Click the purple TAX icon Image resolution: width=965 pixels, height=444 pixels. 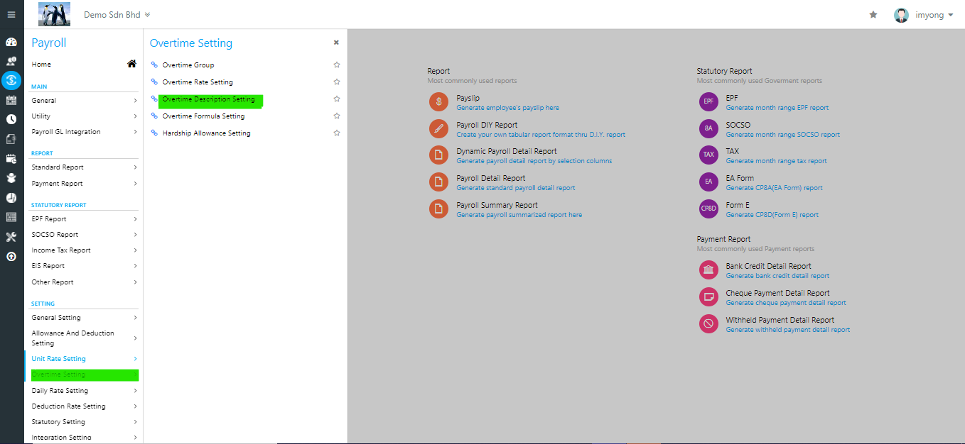click(x=708, y=155)
